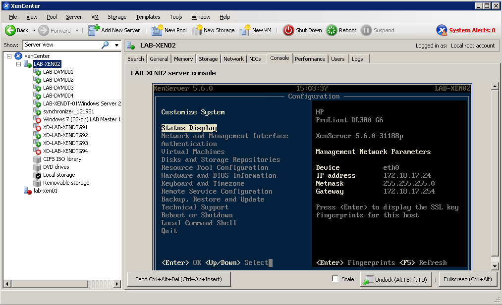The height and width of the screenshot is (305, 502).
Task: Click the console scrollbar down arrow
Action: click(x=495, y=266)
